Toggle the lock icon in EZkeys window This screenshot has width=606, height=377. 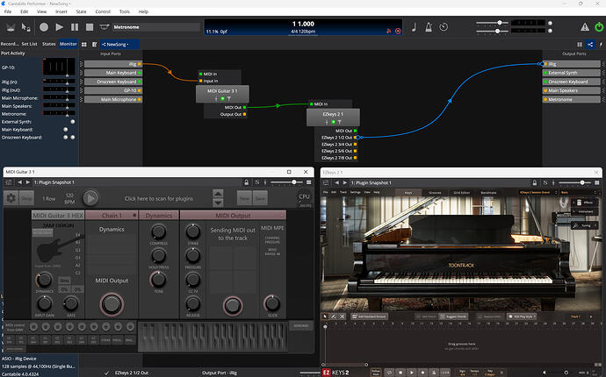pos(535,183)
